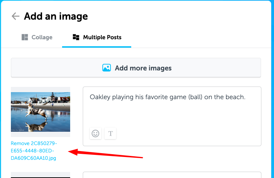
Task: Open the beach dog photo thumbnail
Action: click(x=41, y=112)
